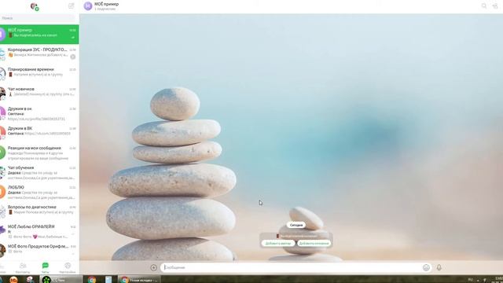Click the Добавить аватар button
Viewport: 503px width, 283px height.
click(x=277, y=244)
